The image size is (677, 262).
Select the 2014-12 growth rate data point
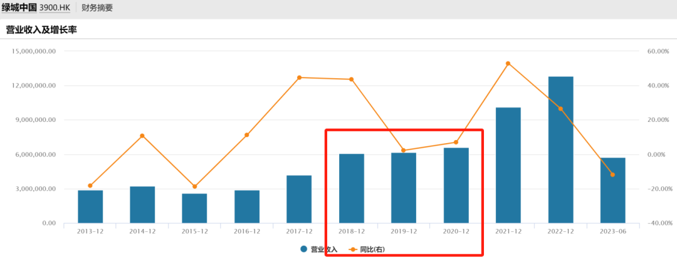tap(142, 136)
